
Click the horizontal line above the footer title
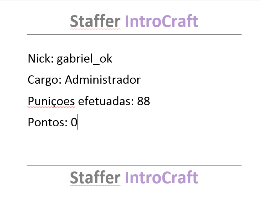pyautogui.click(x=134, y=165)
